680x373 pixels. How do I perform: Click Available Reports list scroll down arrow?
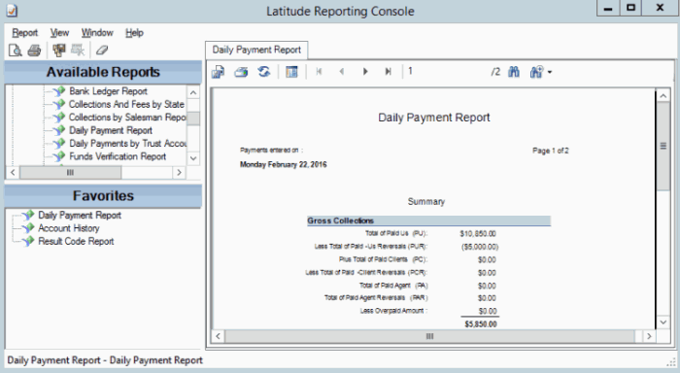193,158
